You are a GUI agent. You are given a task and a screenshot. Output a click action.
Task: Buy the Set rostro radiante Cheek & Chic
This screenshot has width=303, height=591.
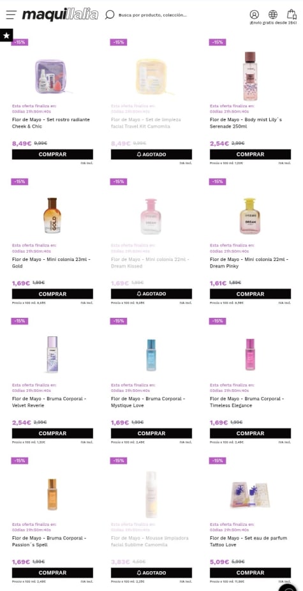tap(52, 154)
